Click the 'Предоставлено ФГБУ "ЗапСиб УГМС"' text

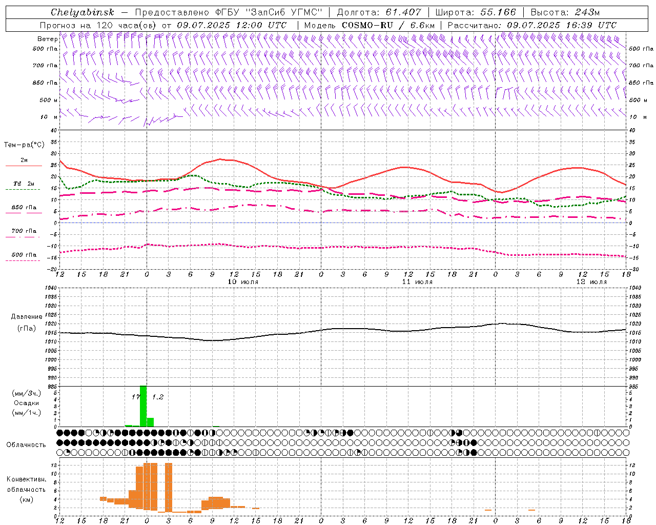[229, 12]
